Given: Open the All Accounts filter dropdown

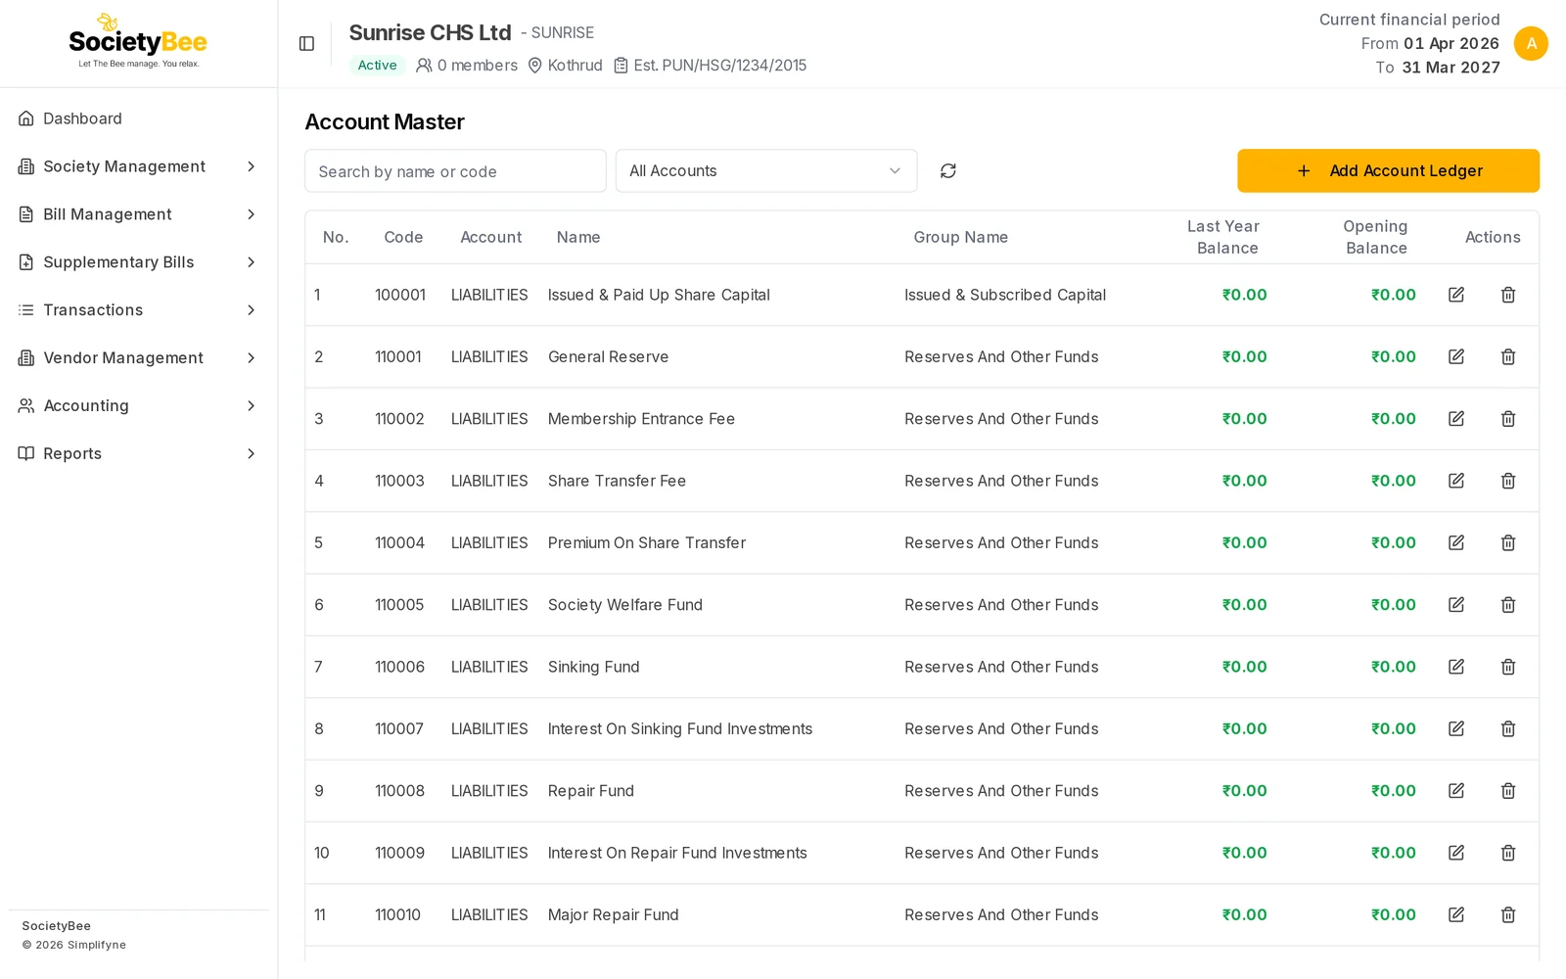Looking at the screenshot, I should (x=766, y=171).
